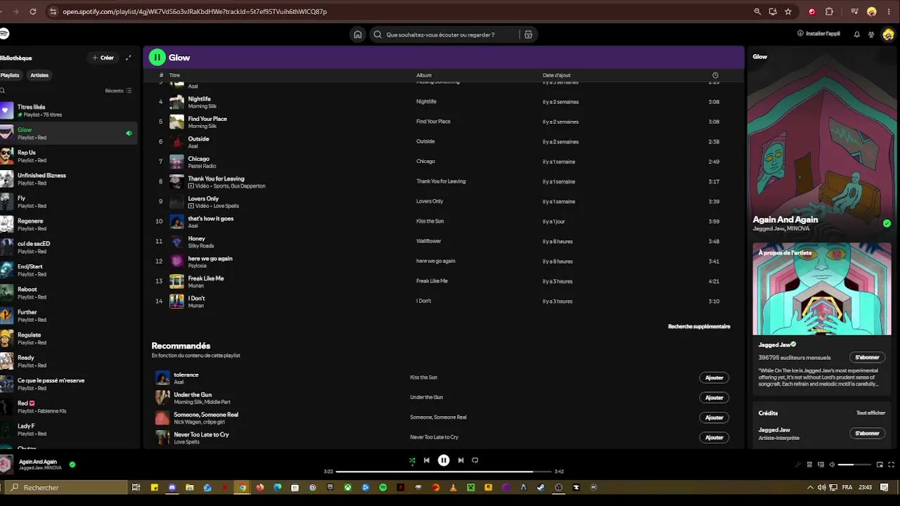Open the Ce que le passé m'reserve playlist
900x506 pixels.
(x=69, y=384)
